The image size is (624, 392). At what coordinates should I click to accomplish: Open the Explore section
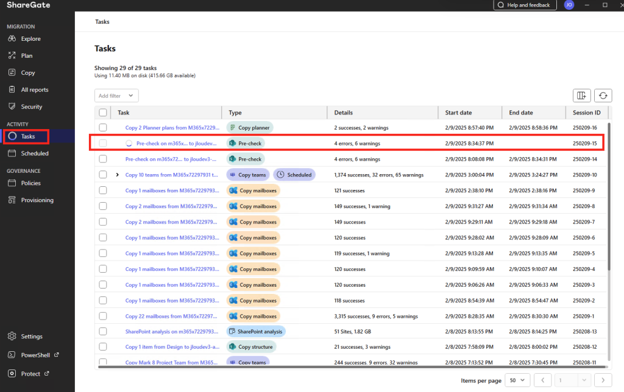(x=31, y=38)
